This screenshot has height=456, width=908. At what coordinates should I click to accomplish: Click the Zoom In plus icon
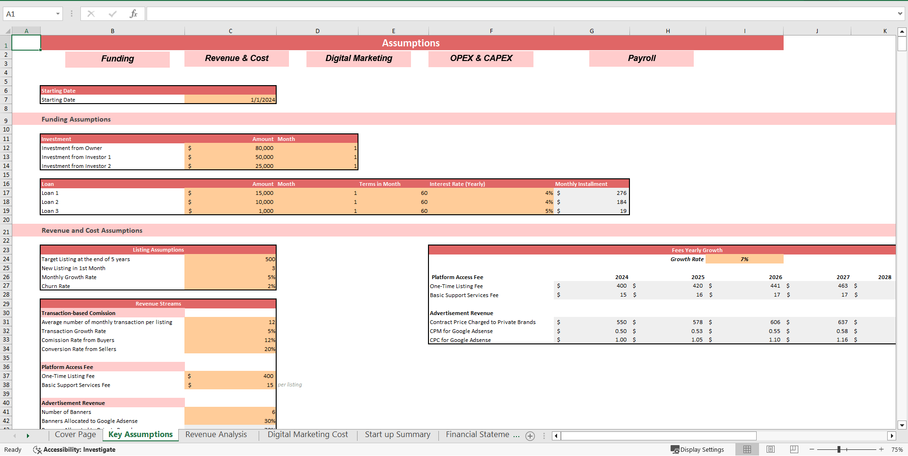[x=881, y=449]
